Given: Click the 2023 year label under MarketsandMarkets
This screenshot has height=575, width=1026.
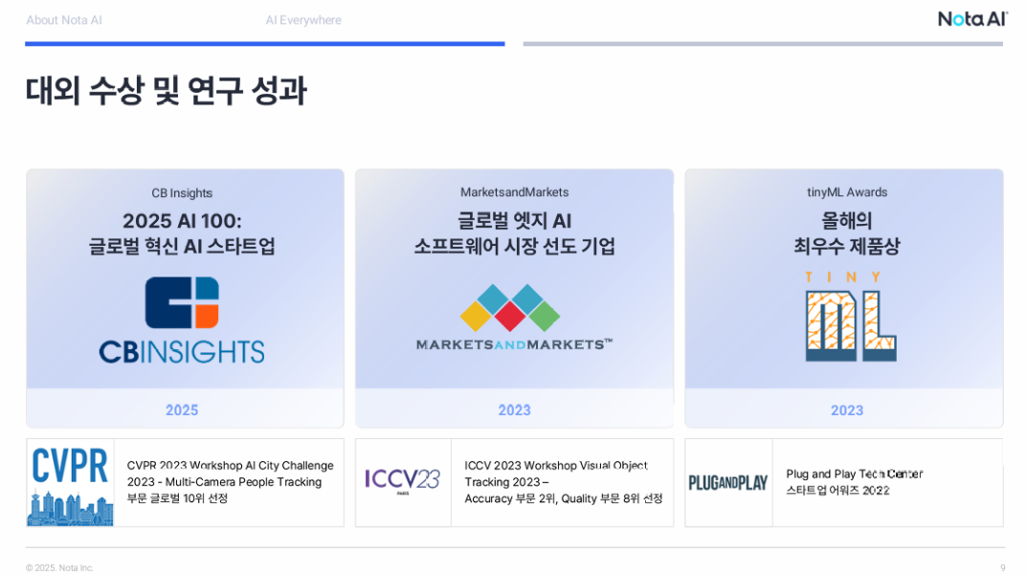Looking at the screenshot, I should 514,409.
